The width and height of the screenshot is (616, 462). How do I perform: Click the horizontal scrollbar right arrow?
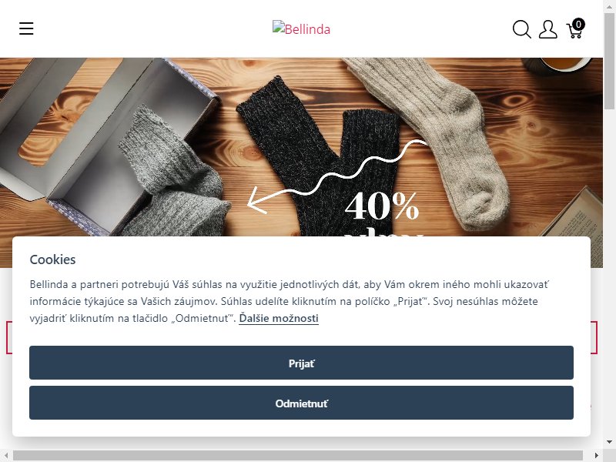[597, 455]
